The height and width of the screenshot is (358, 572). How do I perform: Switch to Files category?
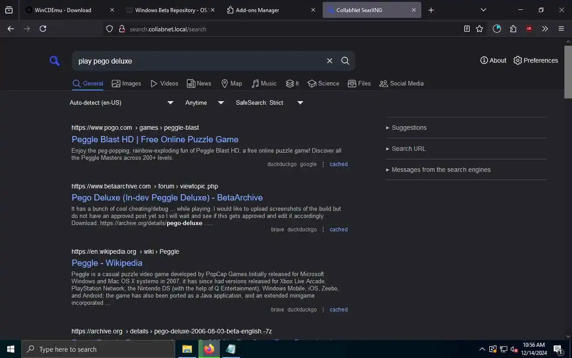point(359,84)
